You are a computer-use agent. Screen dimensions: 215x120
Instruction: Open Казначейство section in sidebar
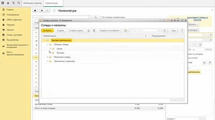coord(13,40)
